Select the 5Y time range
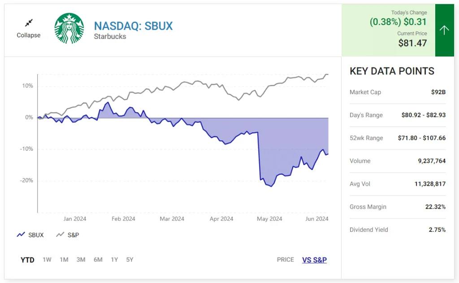Viewport: 459px width, 283px height. point(130,260)
